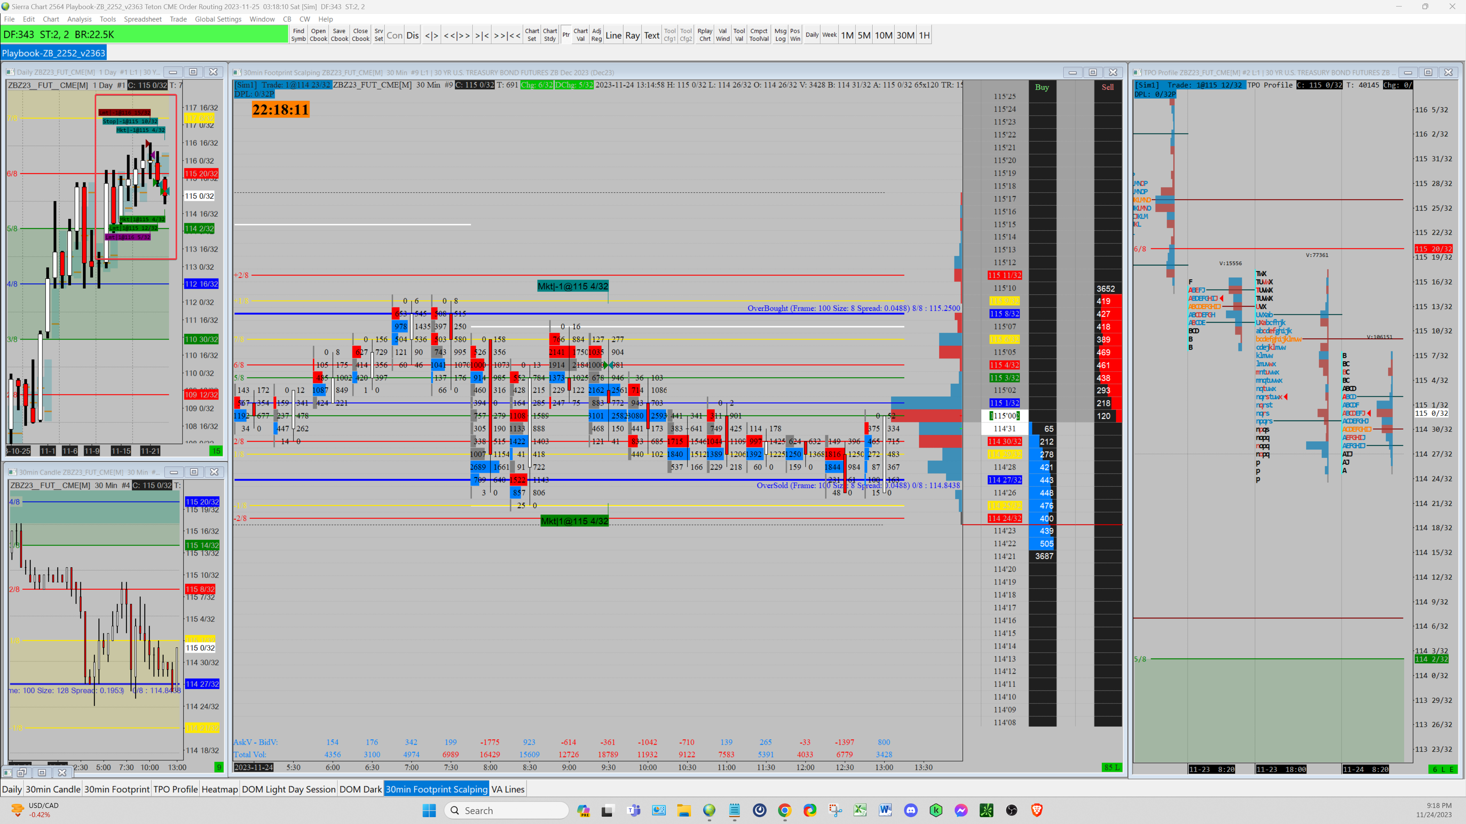Image resolution: width=1466 pixels, height=824 pixels.
Task: Open the Global Settings menu
Action: click(x=218, y=19)
